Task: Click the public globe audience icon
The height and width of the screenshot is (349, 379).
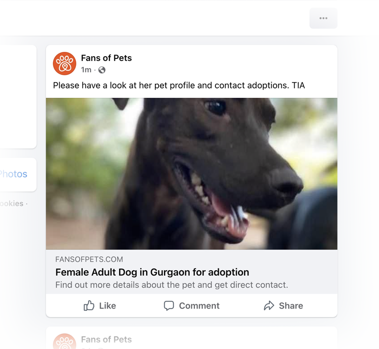Action: pos(102,70)
